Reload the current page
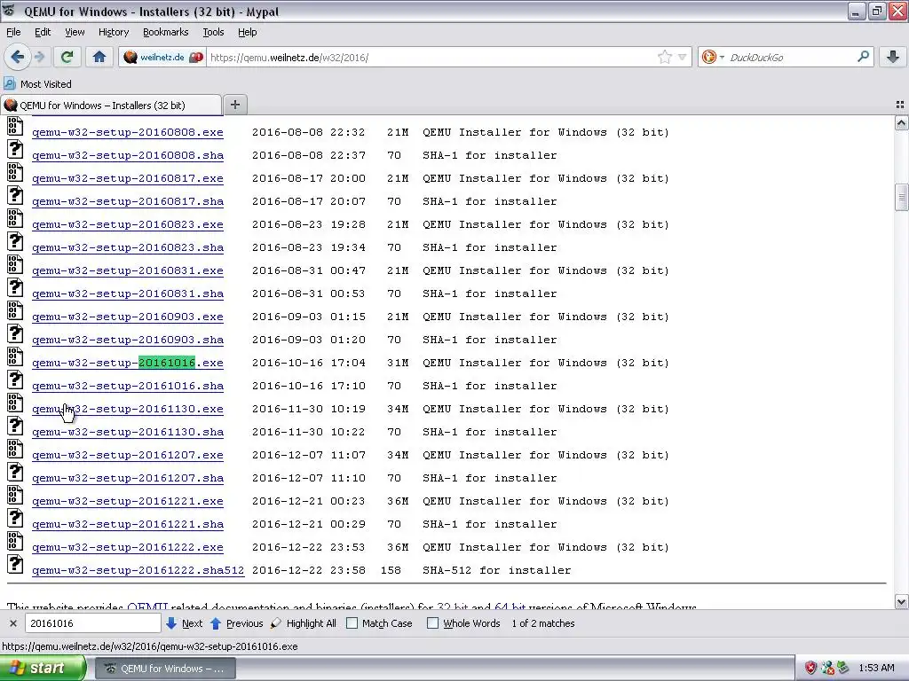Screen dimensions: 909x681 tap(67, 57)
